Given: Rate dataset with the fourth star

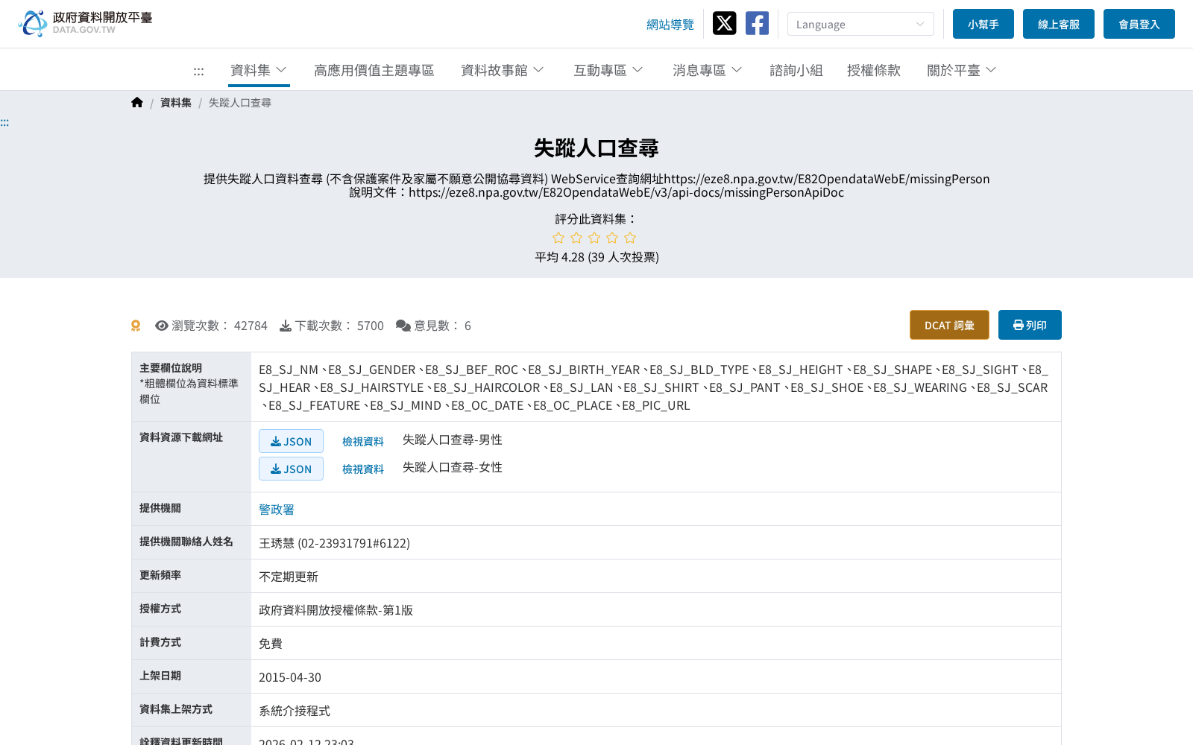Looking at the screenshot, I should click(612, 238).
